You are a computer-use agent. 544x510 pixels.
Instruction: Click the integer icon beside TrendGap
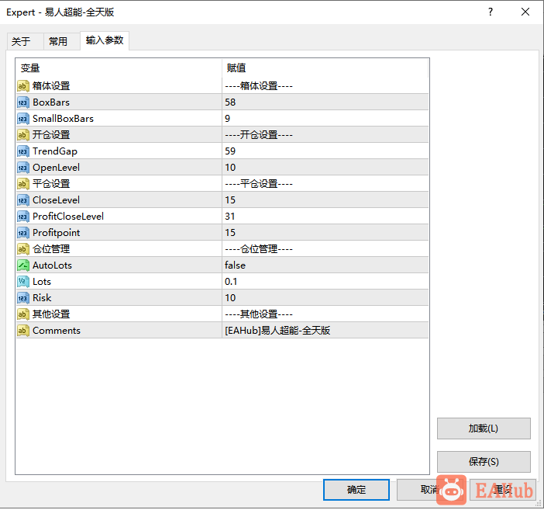[23, 151]
